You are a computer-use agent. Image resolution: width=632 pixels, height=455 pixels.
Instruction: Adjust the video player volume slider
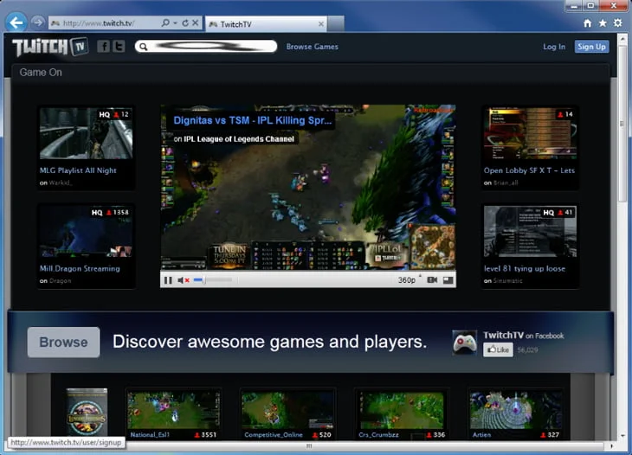213,280
